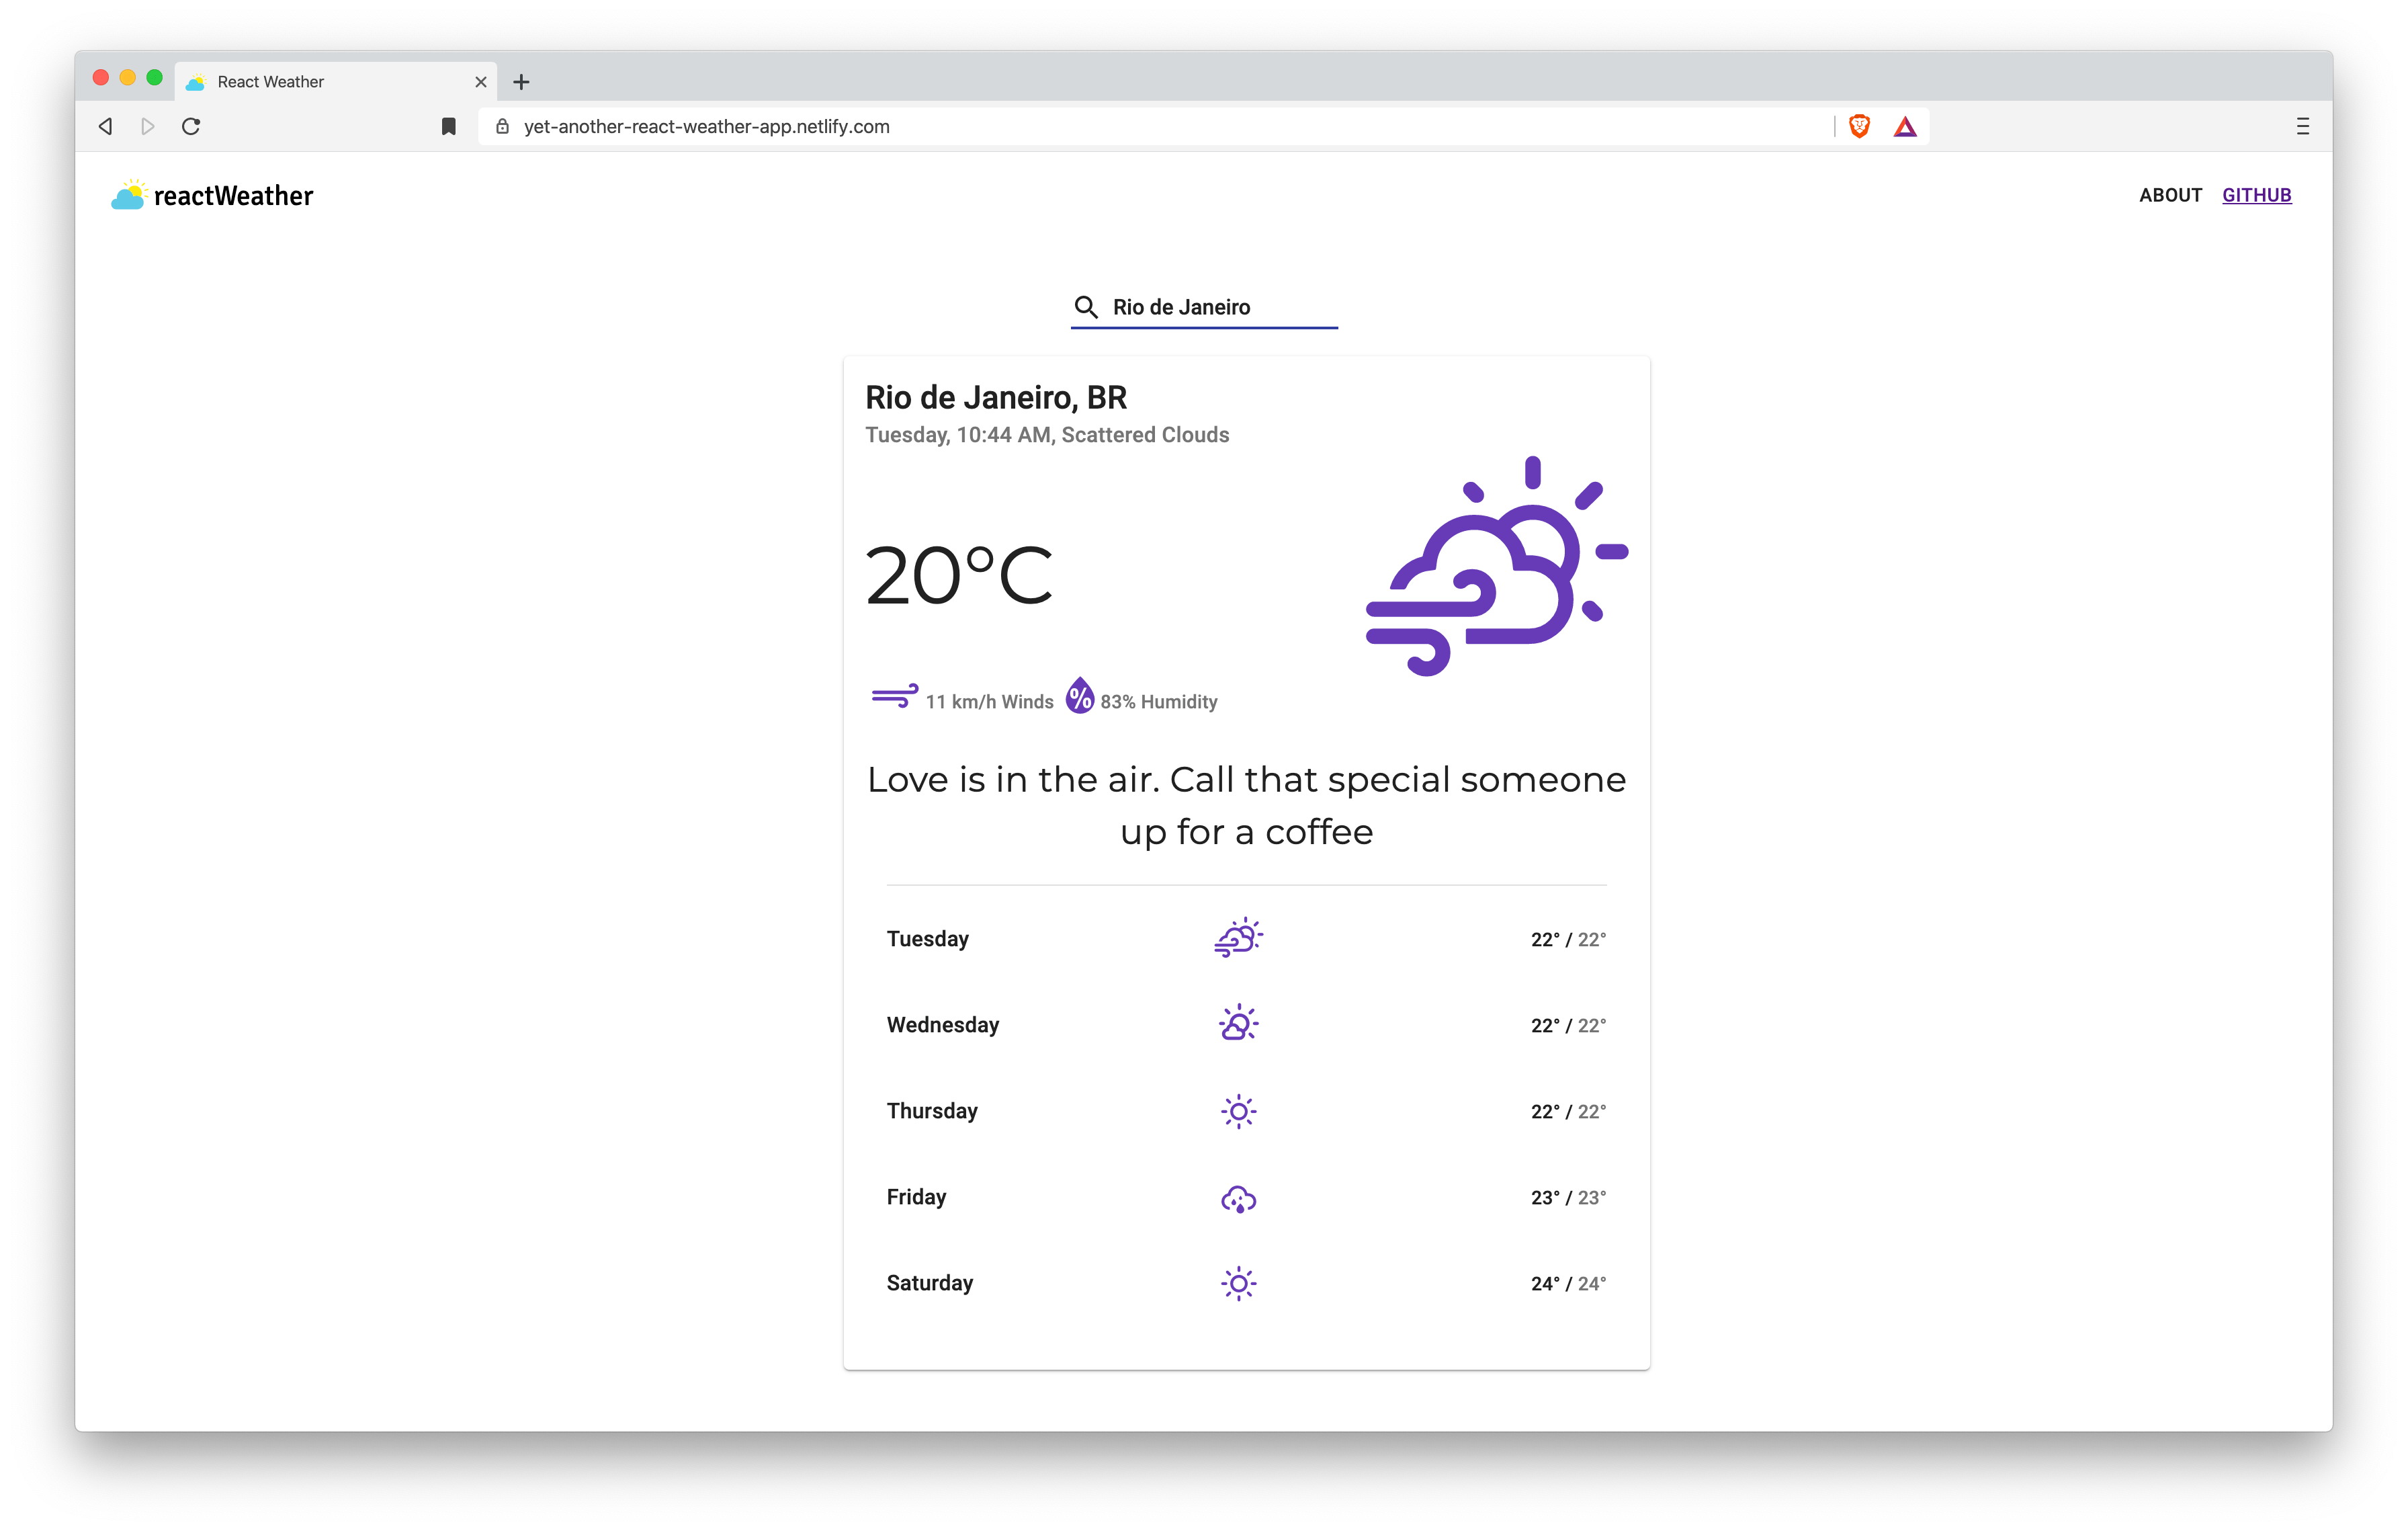Focus the city search field
This screenshot has width=2408, height=1531.
pyautogui.click(x=1204, y=307)
